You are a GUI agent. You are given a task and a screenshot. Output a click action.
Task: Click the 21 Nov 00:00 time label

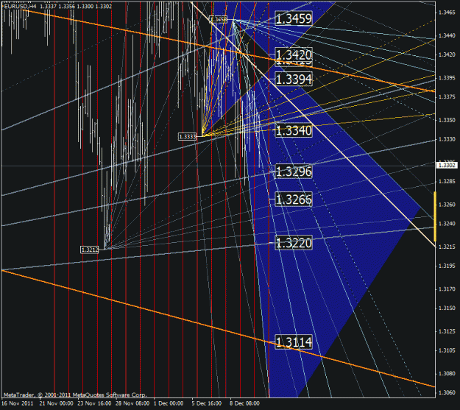tap(56, 403)
